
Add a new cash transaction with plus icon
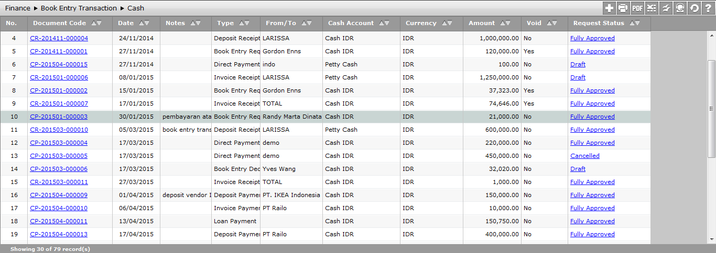609,8
